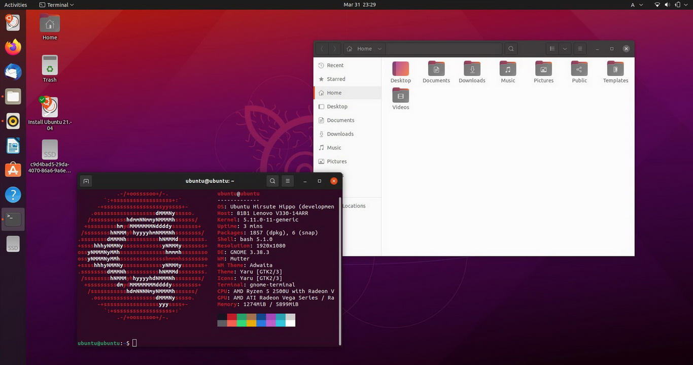Expand view options dropdown arrow in Files

565,49
